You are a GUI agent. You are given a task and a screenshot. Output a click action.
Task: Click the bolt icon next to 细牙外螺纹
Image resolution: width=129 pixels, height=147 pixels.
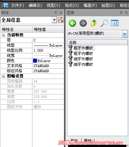[x=70, y=59]
